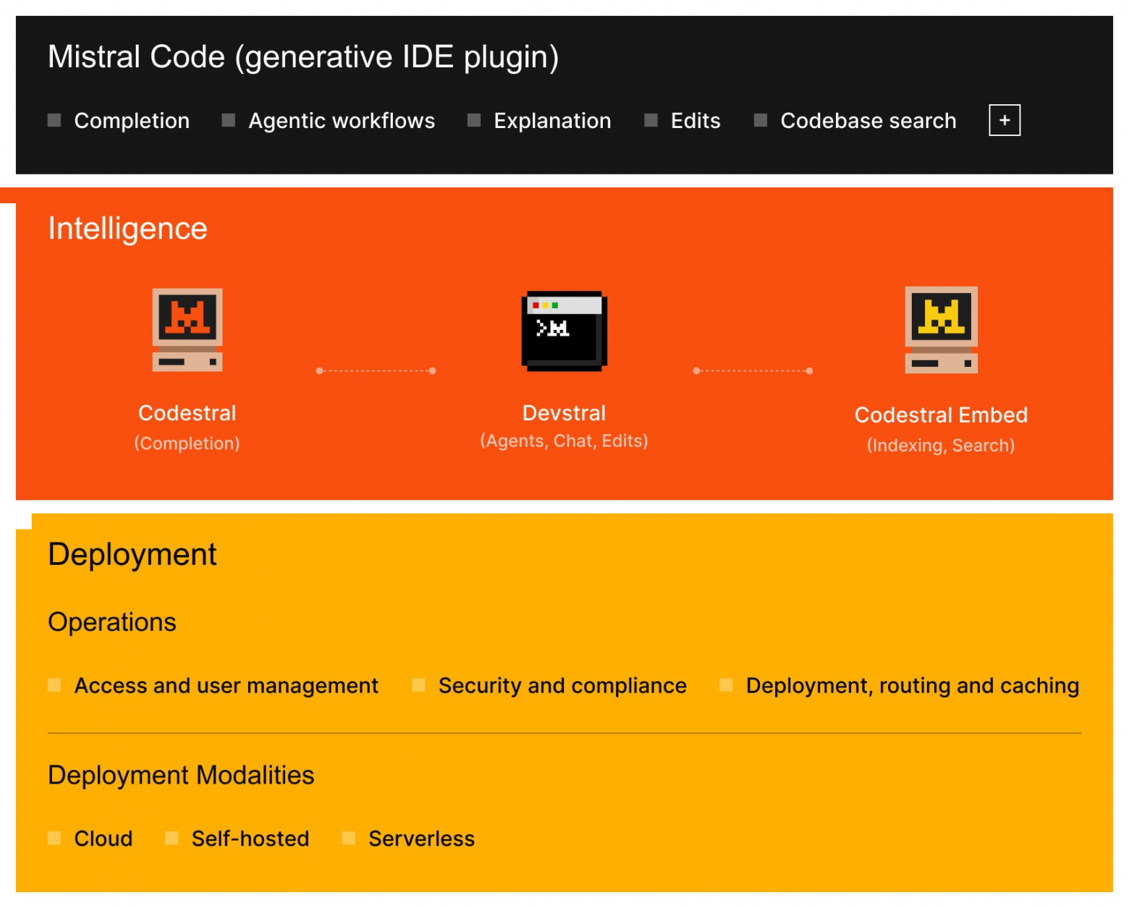The width and height of the screenshot is (1129, 908).
Task: Click the Devstral terminal window icon
Action: click(564, 331)
